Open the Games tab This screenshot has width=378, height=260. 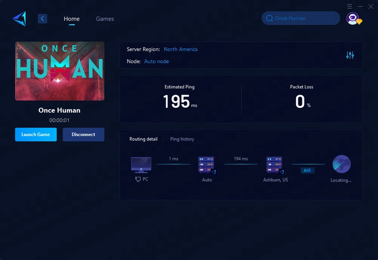(105, 18)
